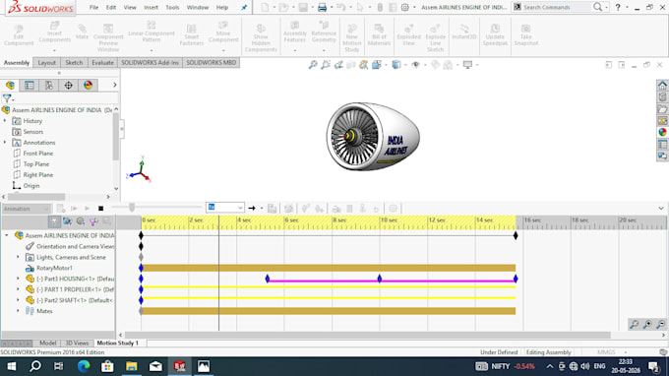Open the Tools menu
This screenshot has width=669, height=376.
coord(172,7)
